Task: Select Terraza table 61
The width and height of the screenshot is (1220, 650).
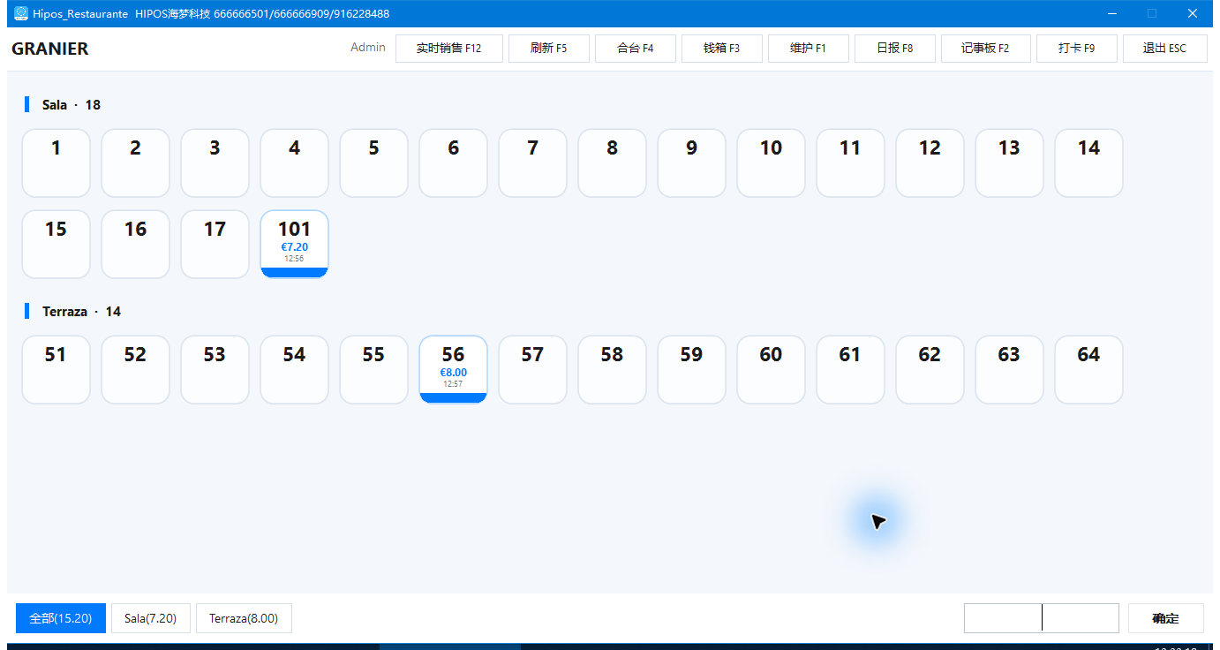Action: coord(851,370)
